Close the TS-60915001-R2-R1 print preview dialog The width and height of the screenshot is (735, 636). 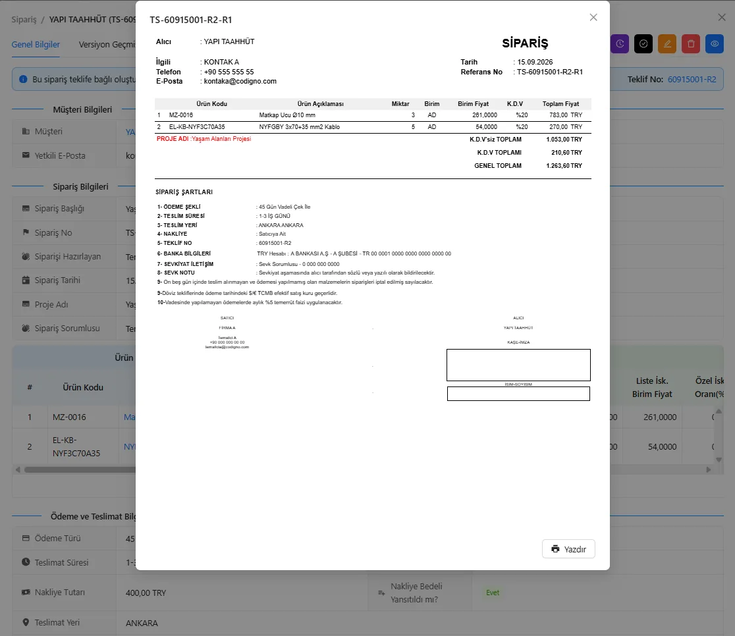coord(593,17)
